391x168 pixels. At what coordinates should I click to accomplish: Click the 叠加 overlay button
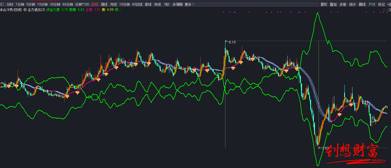(333, 4)
